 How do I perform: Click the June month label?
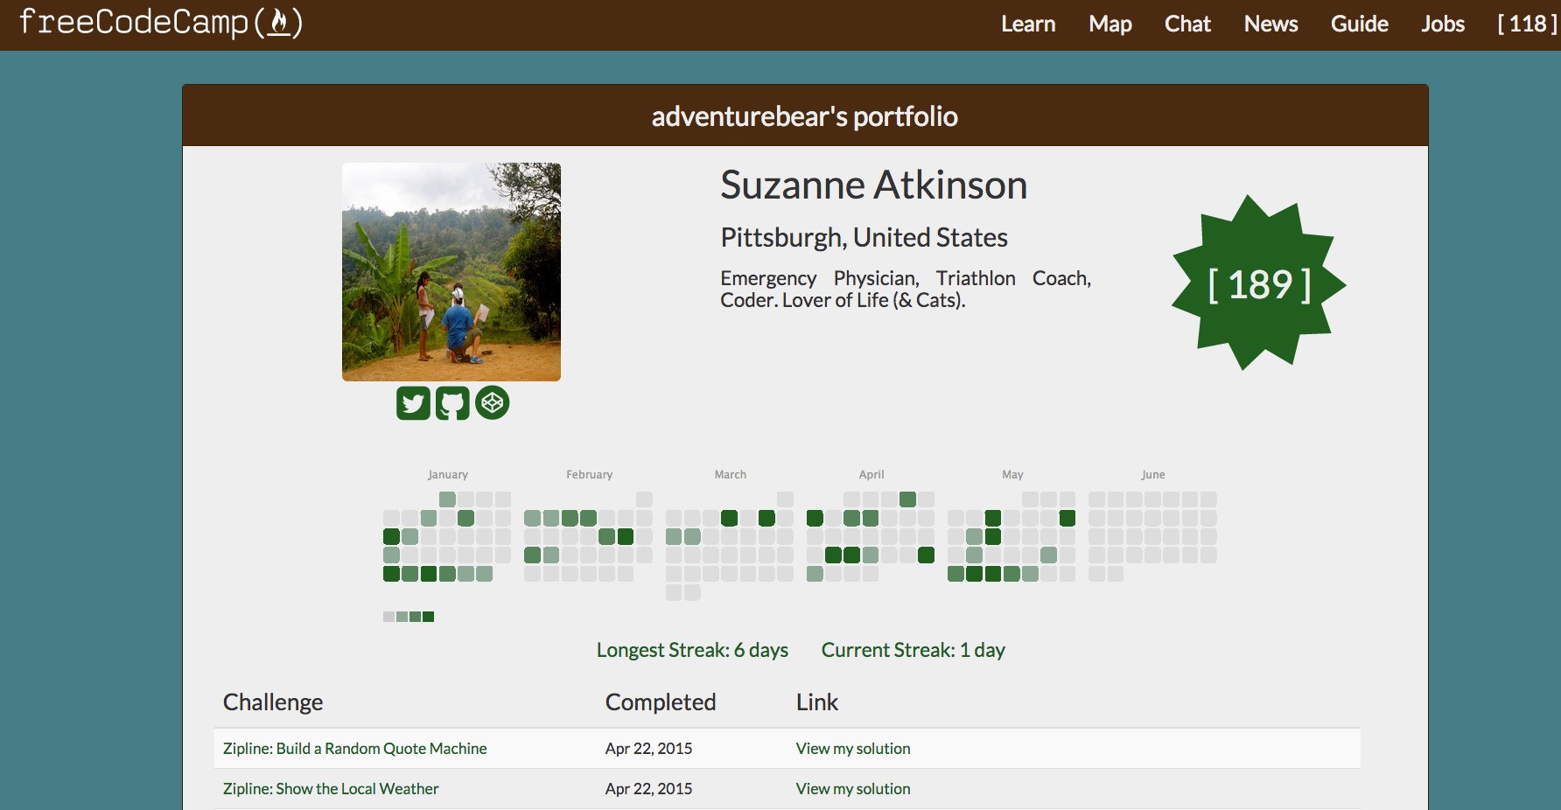tap(1153, 475)
